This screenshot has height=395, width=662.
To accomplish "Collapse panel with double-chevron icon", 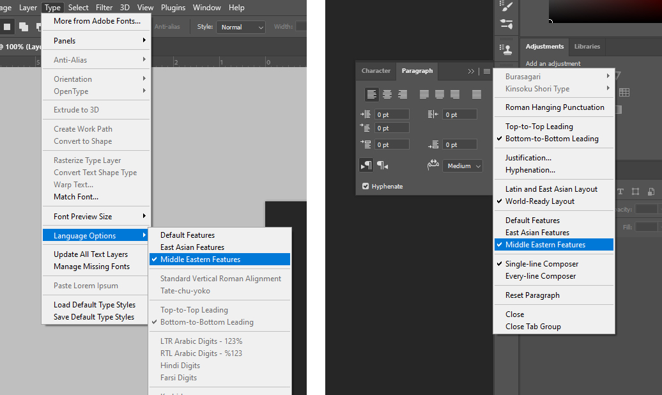I will click(x=471, y=72).
